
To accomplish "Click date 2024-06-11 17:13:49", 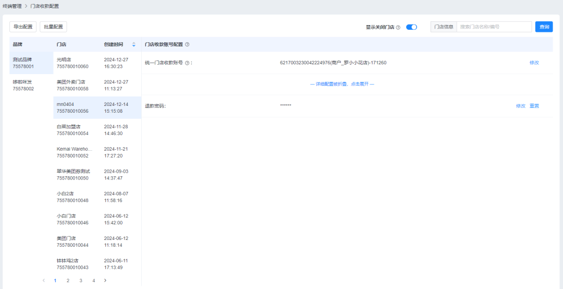I will 116,264.
